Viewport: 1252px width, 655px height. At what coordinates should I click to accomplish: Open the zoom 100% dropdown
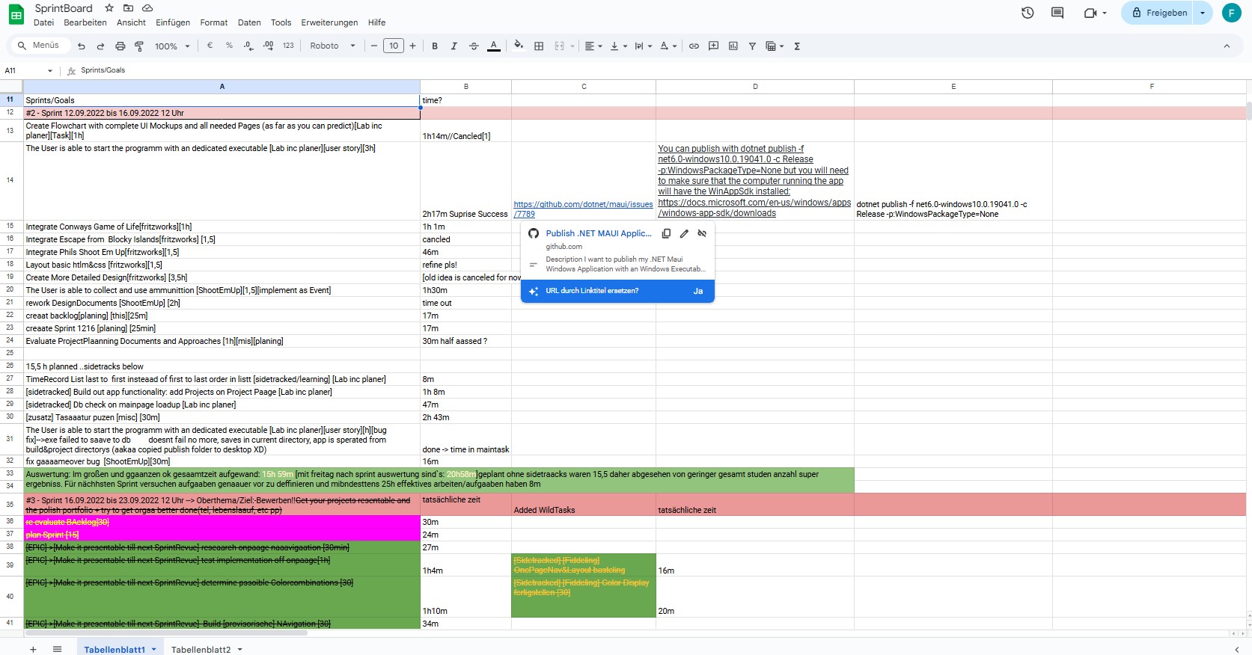pos(173,46)
